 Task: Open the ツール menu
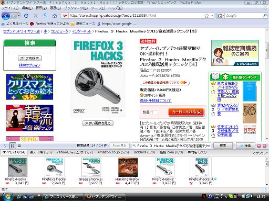point(98,8)
